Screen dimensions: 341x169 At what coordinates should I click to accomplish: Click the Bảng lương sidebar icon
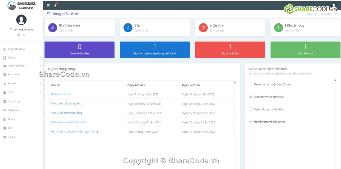coord(5,101)
